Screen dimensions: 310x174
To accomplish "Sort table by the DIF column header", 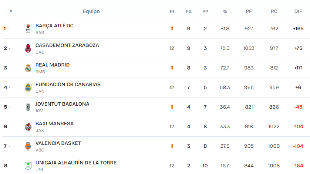I will [298, 11].
